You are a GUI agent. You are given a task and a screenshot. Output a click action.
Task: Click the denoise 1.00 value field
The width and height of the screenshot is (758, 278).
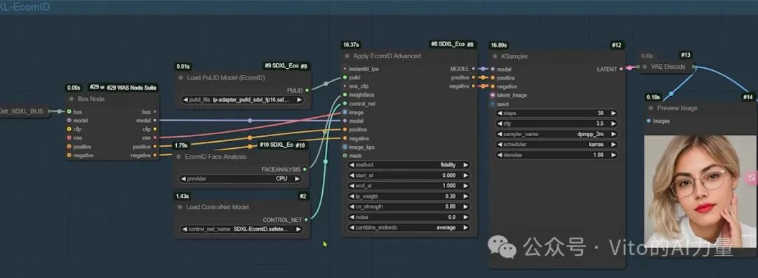[557, 155]
